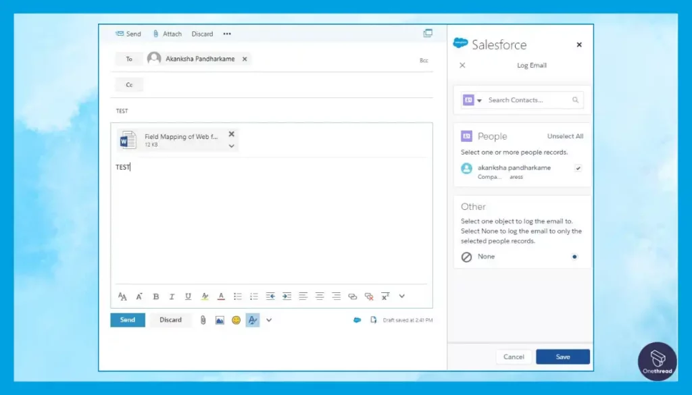The image size is (692, 395).
Task: Click Send in the top toolbar
Action: point(128,34)
